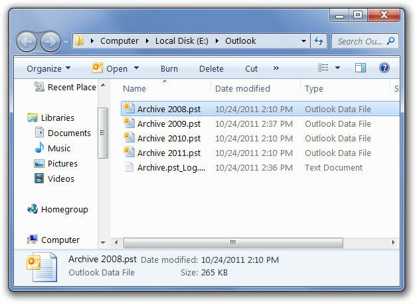Select the Archive.pst_Log text document icon

point(129,167)
